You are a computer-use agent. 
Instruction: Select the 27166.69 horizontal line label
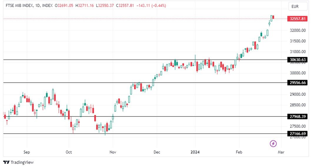298,133
